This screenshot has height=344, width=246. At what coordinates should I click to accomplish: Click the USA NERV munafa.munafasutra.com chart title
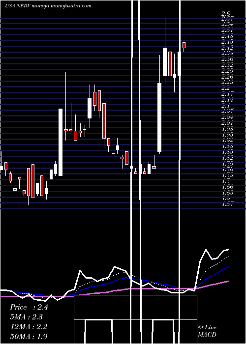48,6
